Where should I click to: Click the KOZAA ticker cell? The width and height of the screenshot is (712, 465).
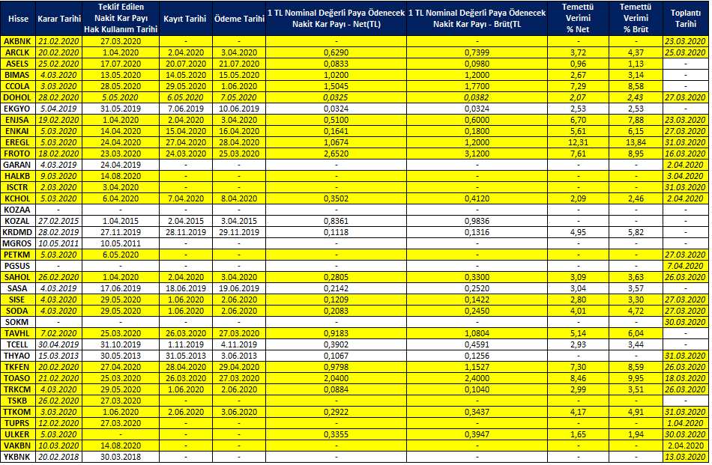[x=18, y=210]
